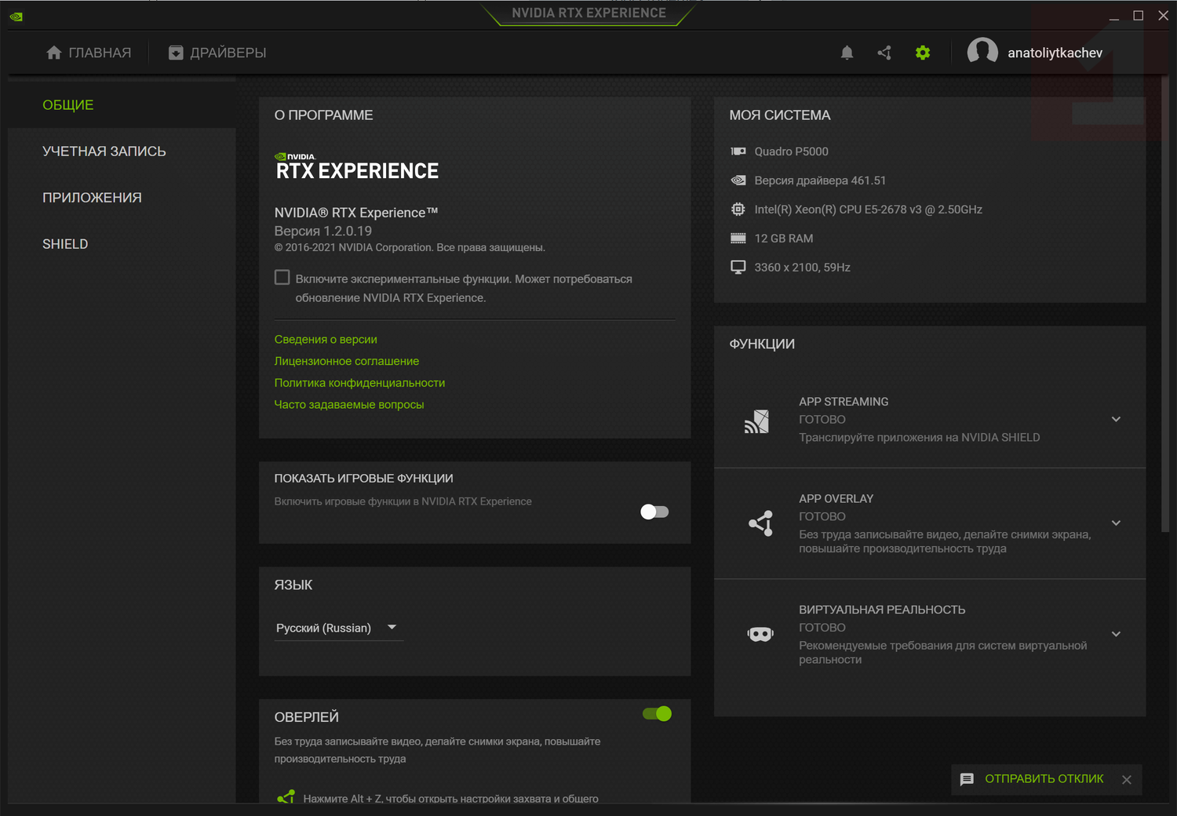Dismiss the feedback banner with X
Screen dimensions: 1177x816
[x=1127, y=779]
